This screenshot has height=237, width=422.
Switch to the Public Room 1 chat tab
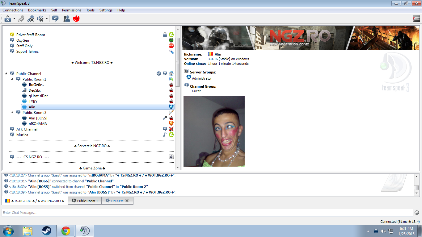click(85, 201)
